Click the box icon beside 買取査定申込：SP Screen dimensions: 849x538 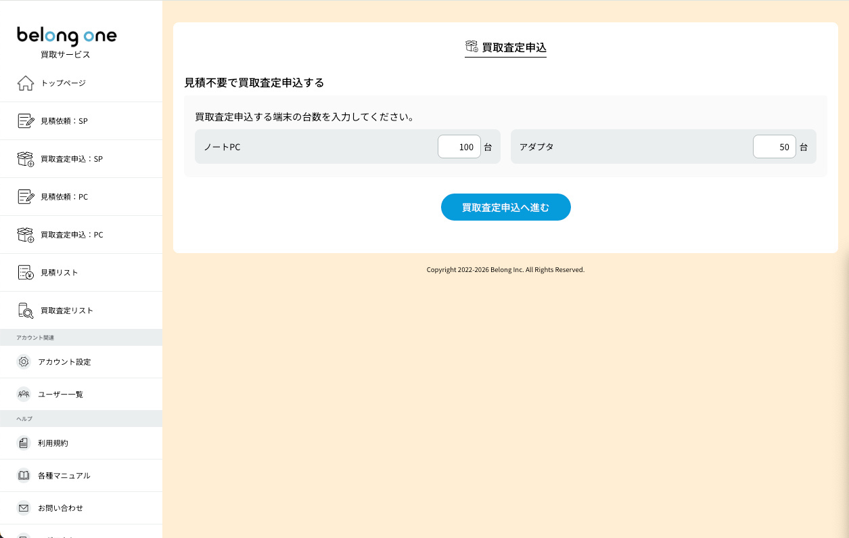tap(25, 159)
